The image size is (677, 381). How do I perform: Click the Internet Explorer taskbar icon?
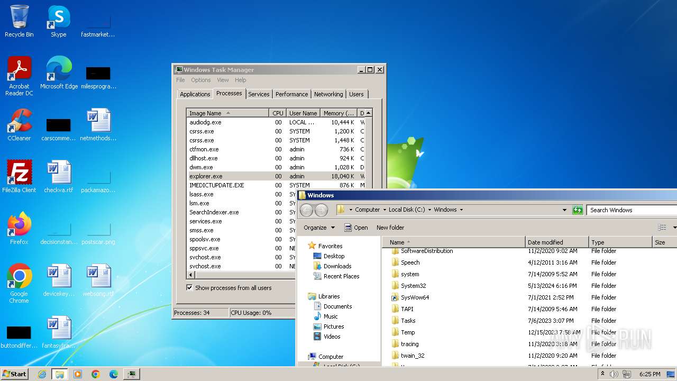[42, 374]
